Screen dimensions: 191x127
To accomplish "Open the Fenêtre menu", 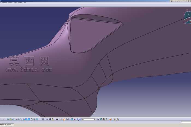I will pyautogui.click(x=20, y=3).
